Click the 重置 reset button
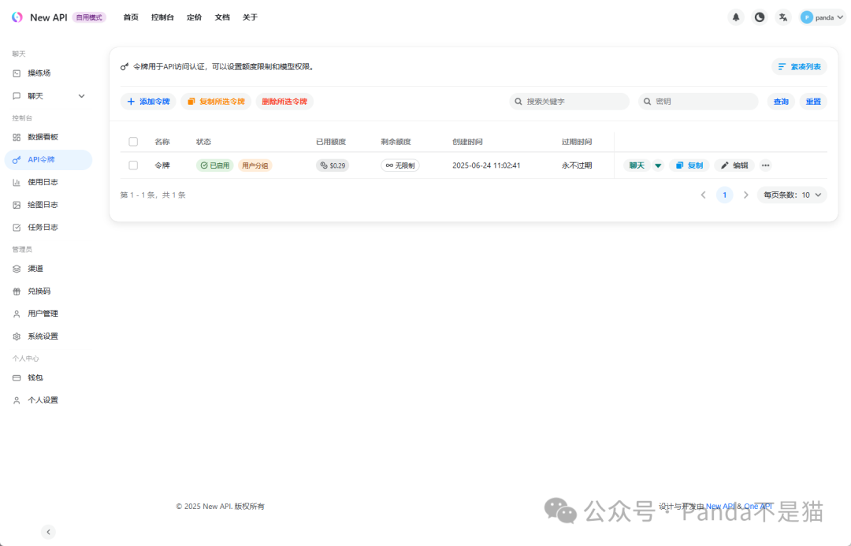851x546 pixels. point(813,102)
